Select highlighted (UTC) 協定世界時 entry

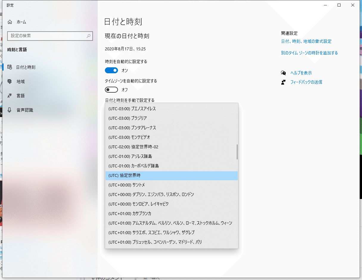click(x=172, y=176)
